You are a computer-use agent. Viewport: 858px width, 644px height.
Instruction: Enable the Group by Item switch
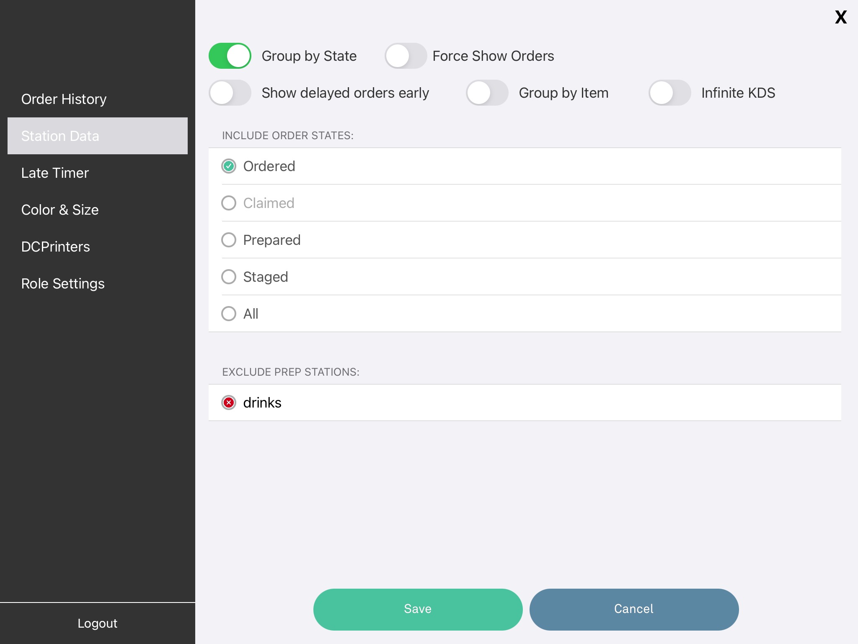click(x=487, y=93)
